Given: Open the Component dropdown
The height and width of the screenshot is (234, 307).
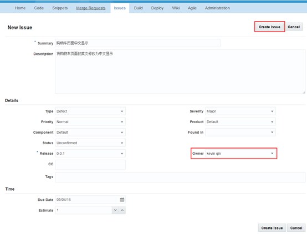Looking at the screenshot, I should pyautogui.click(x=90, y=133).
